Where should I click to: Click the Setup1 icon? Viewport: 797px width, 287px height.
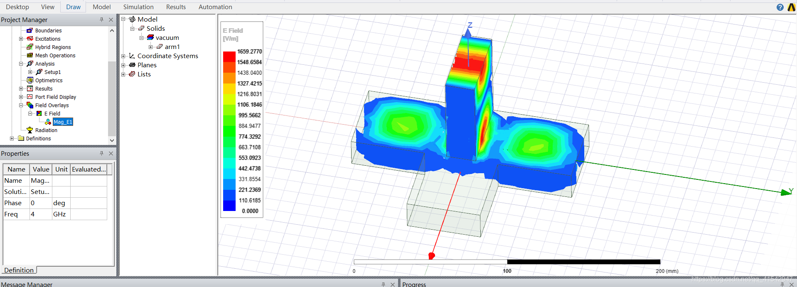coord(39,72)
